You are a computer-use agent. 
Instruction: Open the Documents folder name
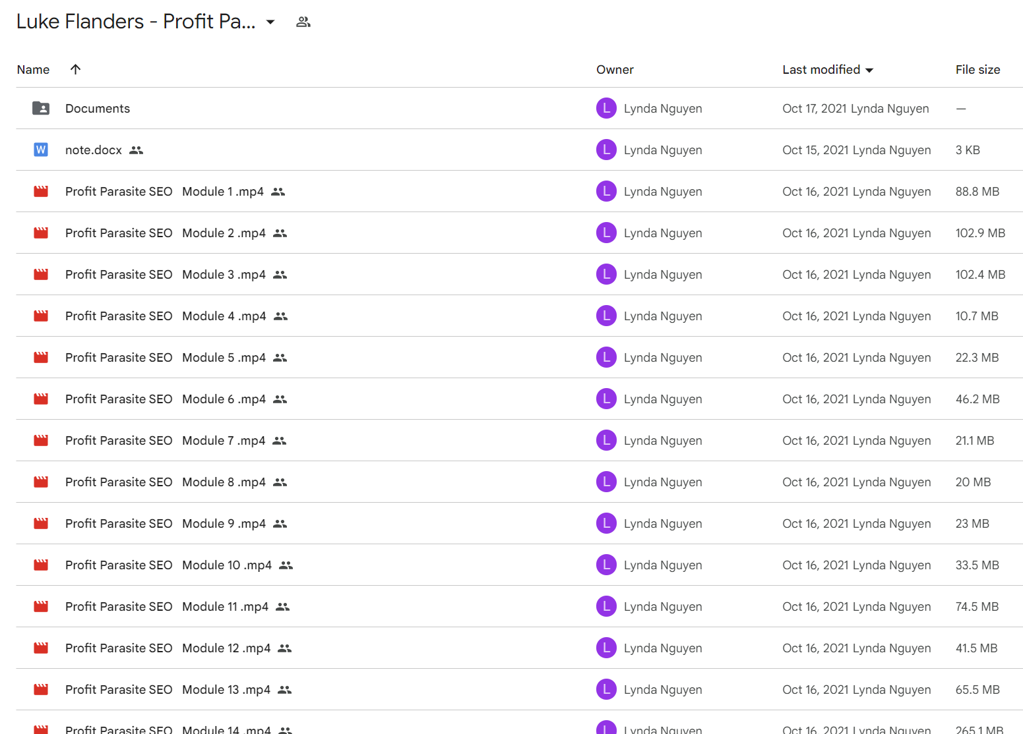98,109
